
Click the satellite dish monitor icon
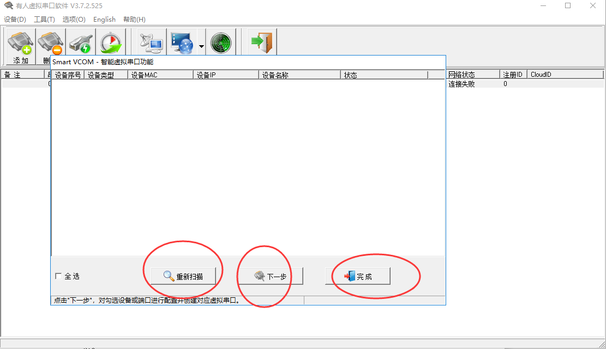click(x=151, y=42)
